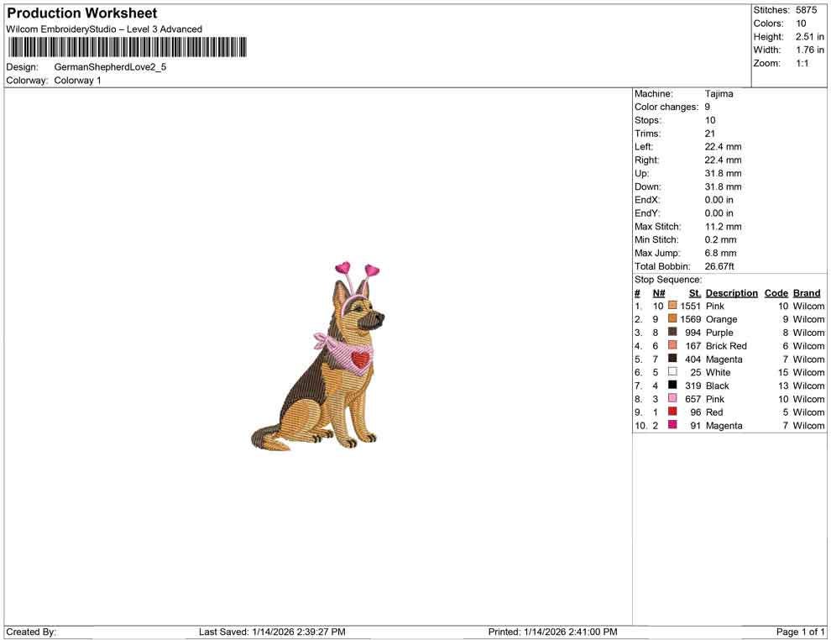Select the Purple thread color chip
This screenshot has width=831, height=640.
click(x=671, y=333)
